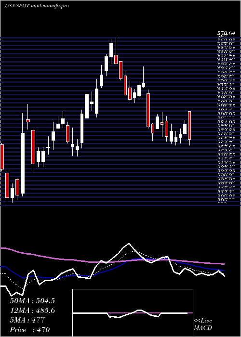Click the '<<Live MACD' label
The height and width of the screenshot is (337, 241).
[x=203, y=324]
